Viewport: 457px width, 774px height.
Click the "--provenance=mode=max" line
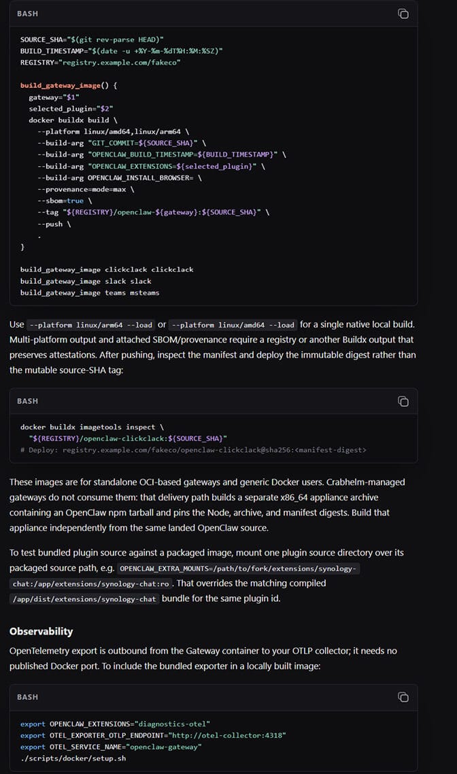[86, 189]
